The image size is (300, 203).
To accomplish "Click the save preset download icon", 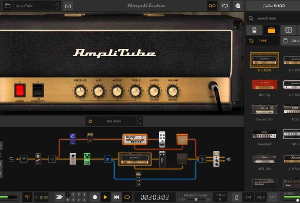I will [68, 6].
